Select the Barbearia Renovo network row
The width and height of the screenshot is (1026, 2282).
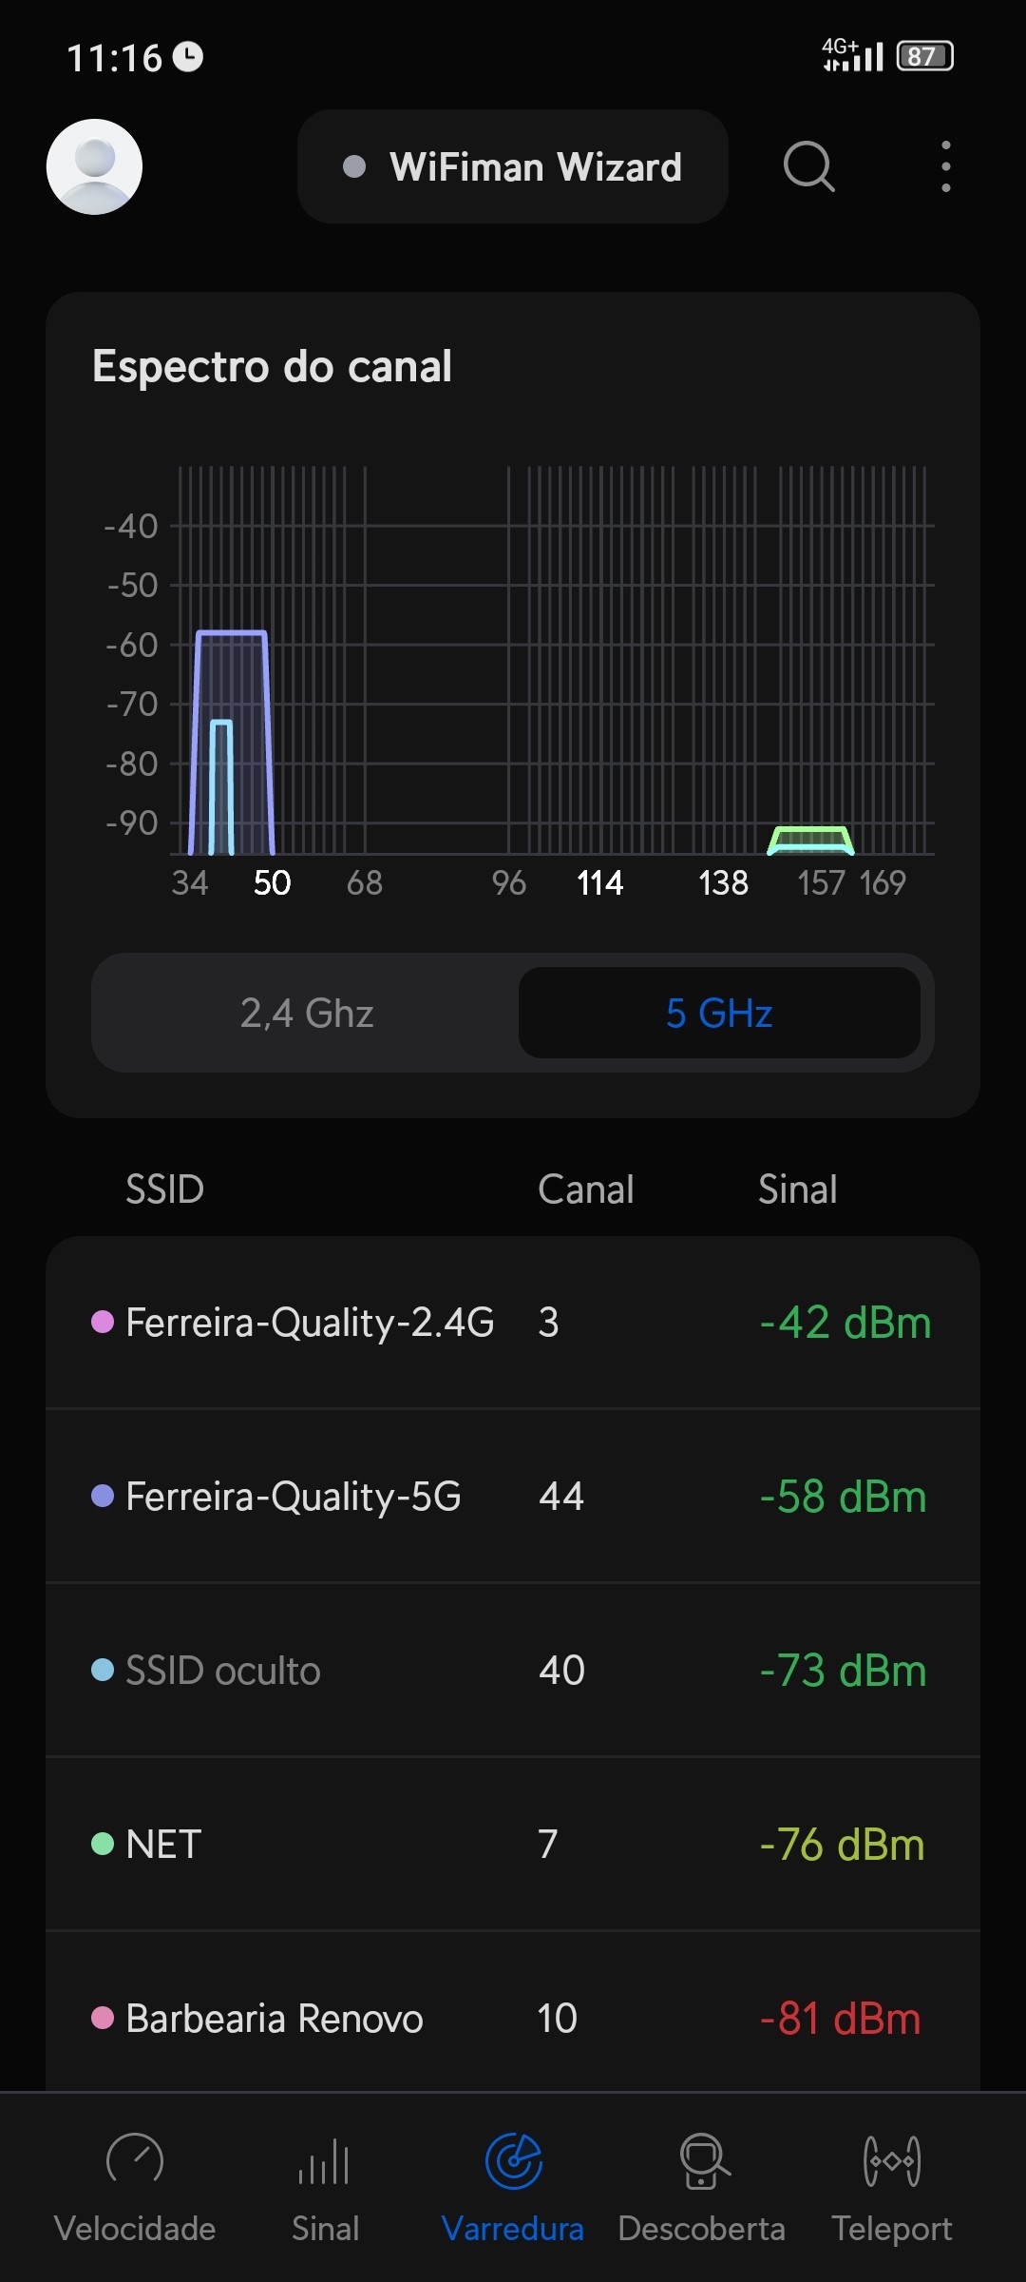tap(513, 2018)
